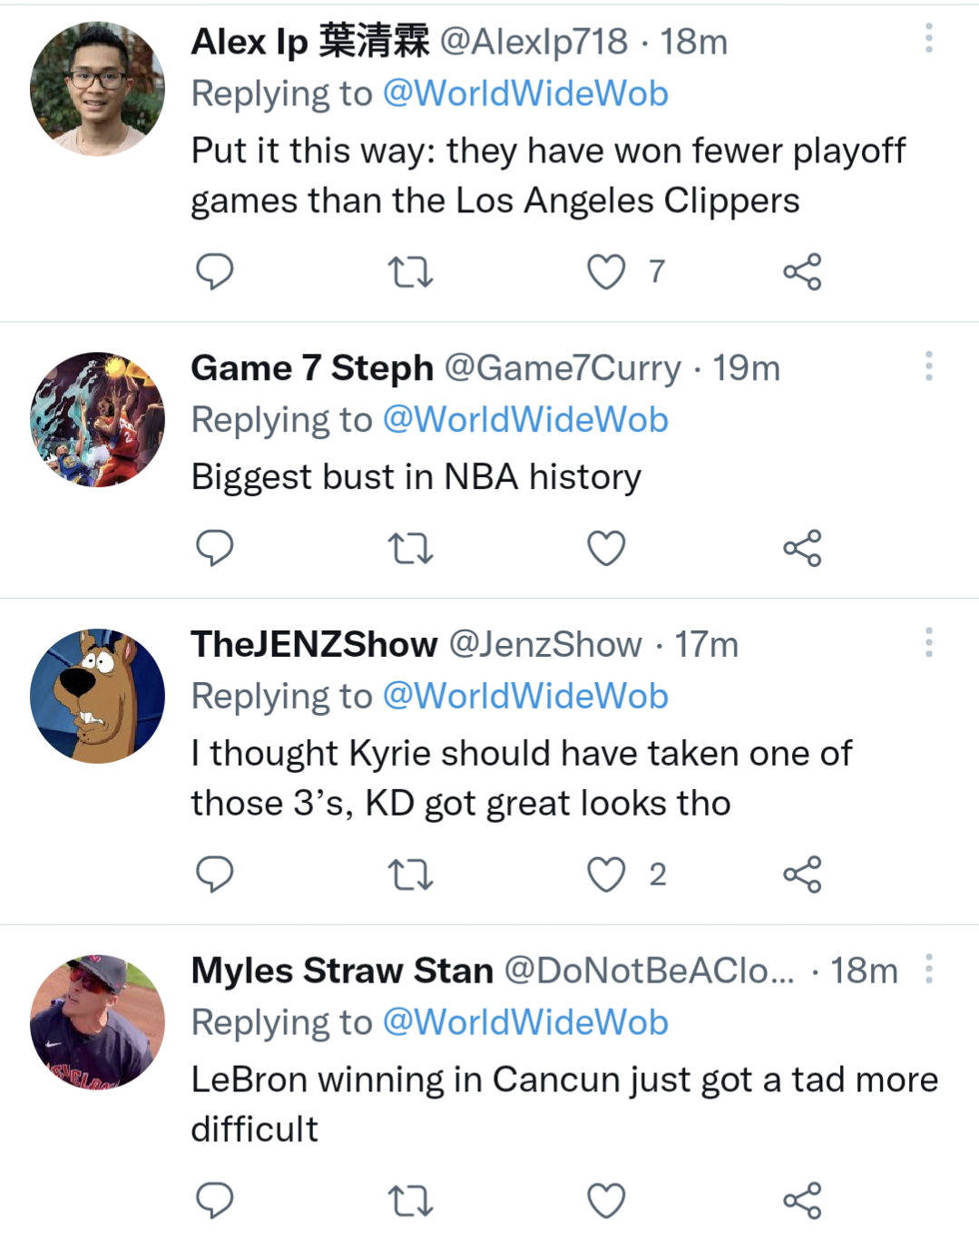The width and height of the screenshot is (979, 1250).
Task: Like Game 7 Steph's tweet
Action: [x=606, y=548]
